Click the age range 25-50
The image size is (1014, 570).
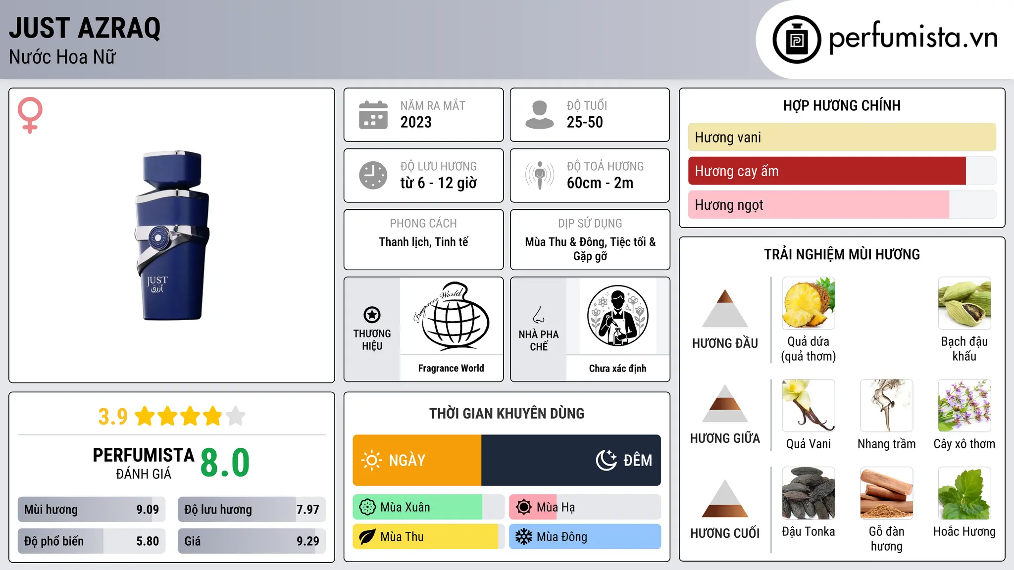point(585,122)
